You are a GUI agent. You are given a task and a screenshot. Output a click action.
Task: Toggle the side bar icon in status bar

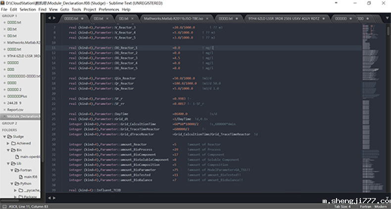(x=4, y=206)
